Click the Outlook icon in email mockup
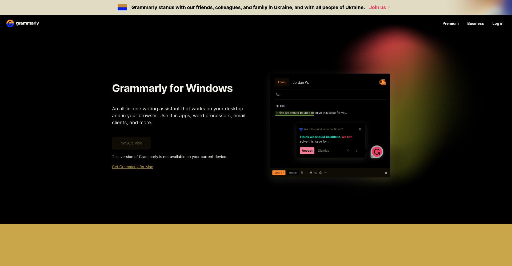Screen dimensions: 512x266 (x=382, y=82)
